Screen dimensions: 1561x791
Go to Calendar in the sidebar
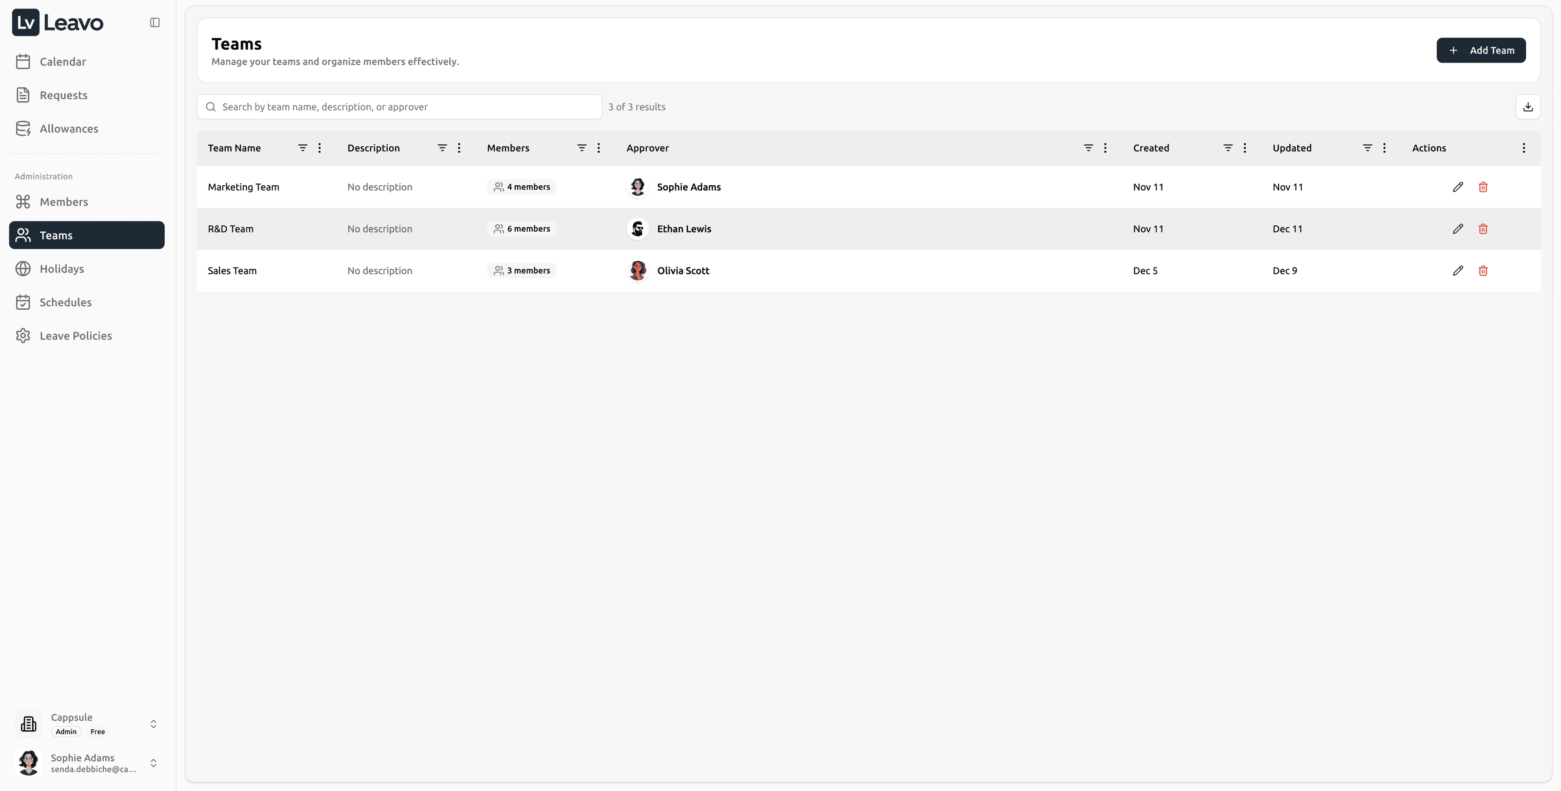pos(63,62)
